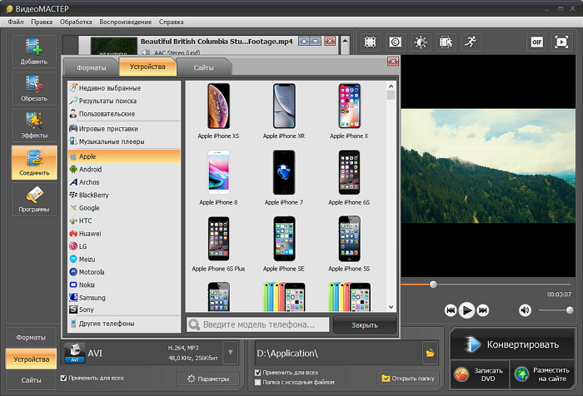This screenshot has width=583, height=396.
Task: Open the Воспроизведение menu
Action: click(127, 21)
